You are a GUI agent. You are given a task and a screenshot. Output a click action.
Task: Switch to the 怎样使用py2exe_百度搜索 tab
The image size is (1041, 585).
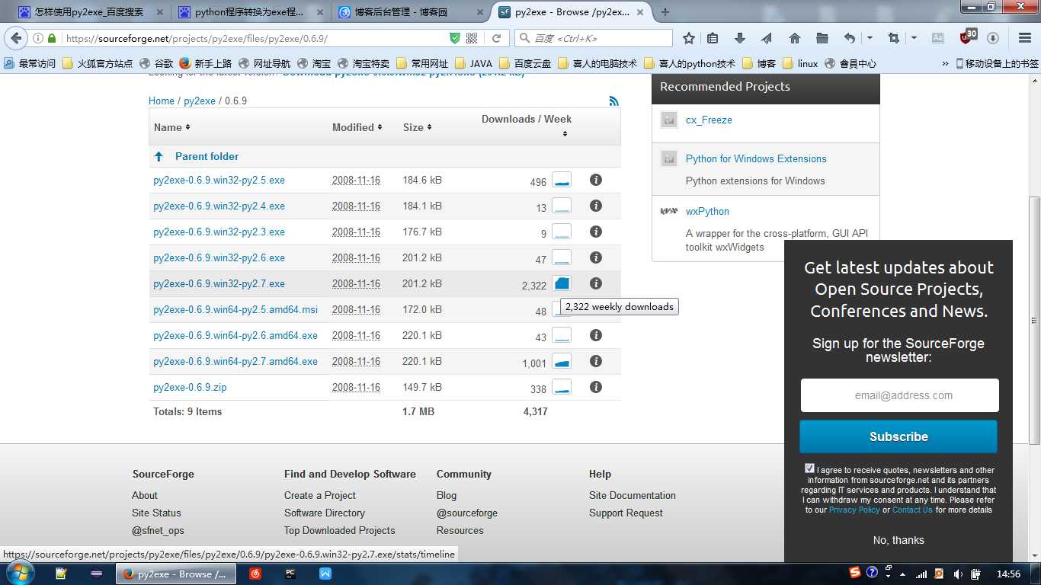[90, 12]
